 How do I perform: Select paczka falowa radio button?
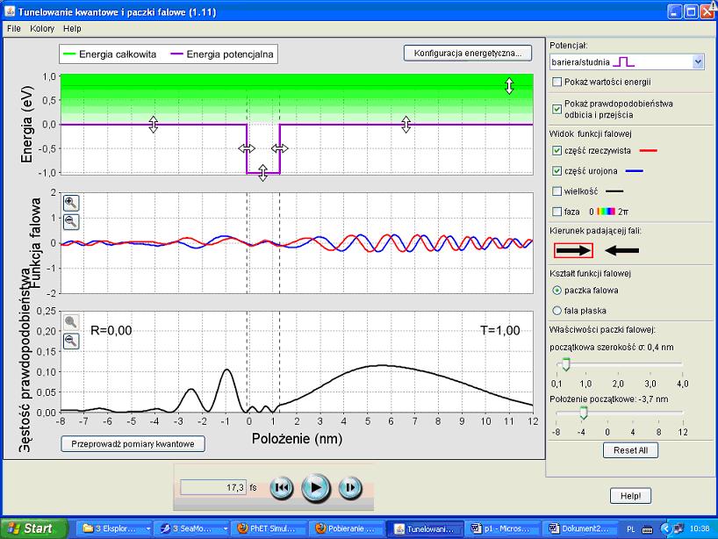pyautogui.click(x=556, y=291)
